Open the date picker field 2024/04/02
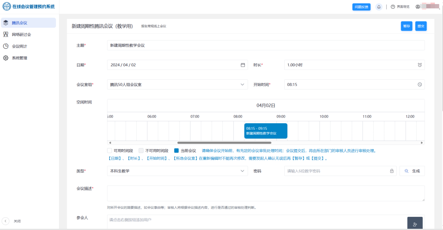This screenshot has height=230, width=443. pos(178,65)
